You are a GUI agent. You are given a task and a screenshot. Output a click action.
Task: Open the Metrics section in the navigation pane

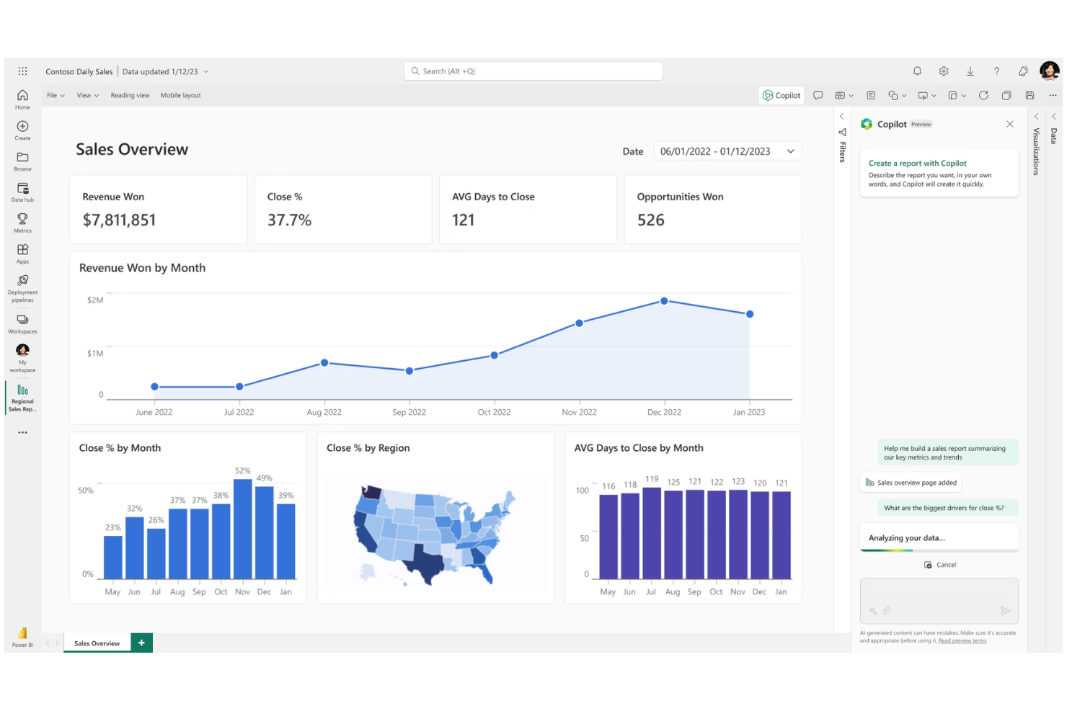coord(22,222)
